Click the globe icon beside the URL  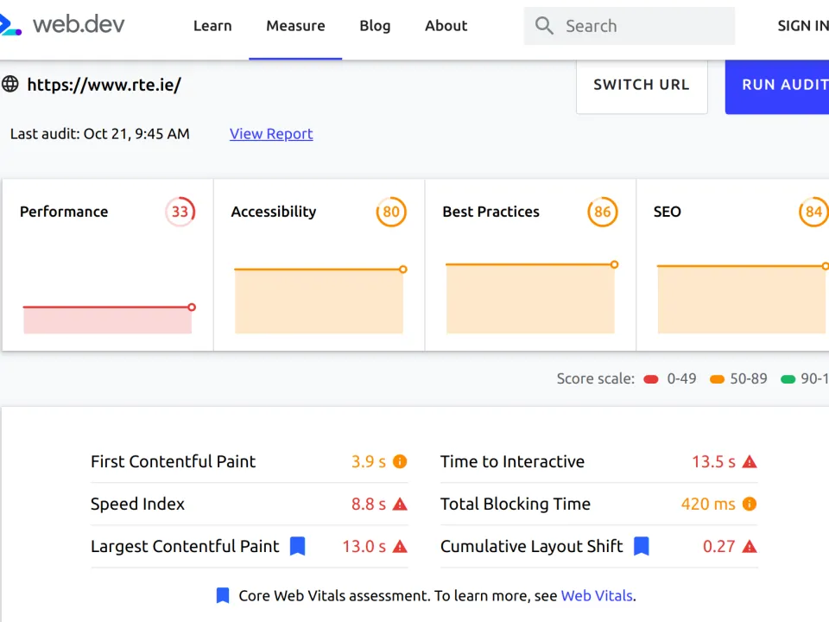coord(10,84)
